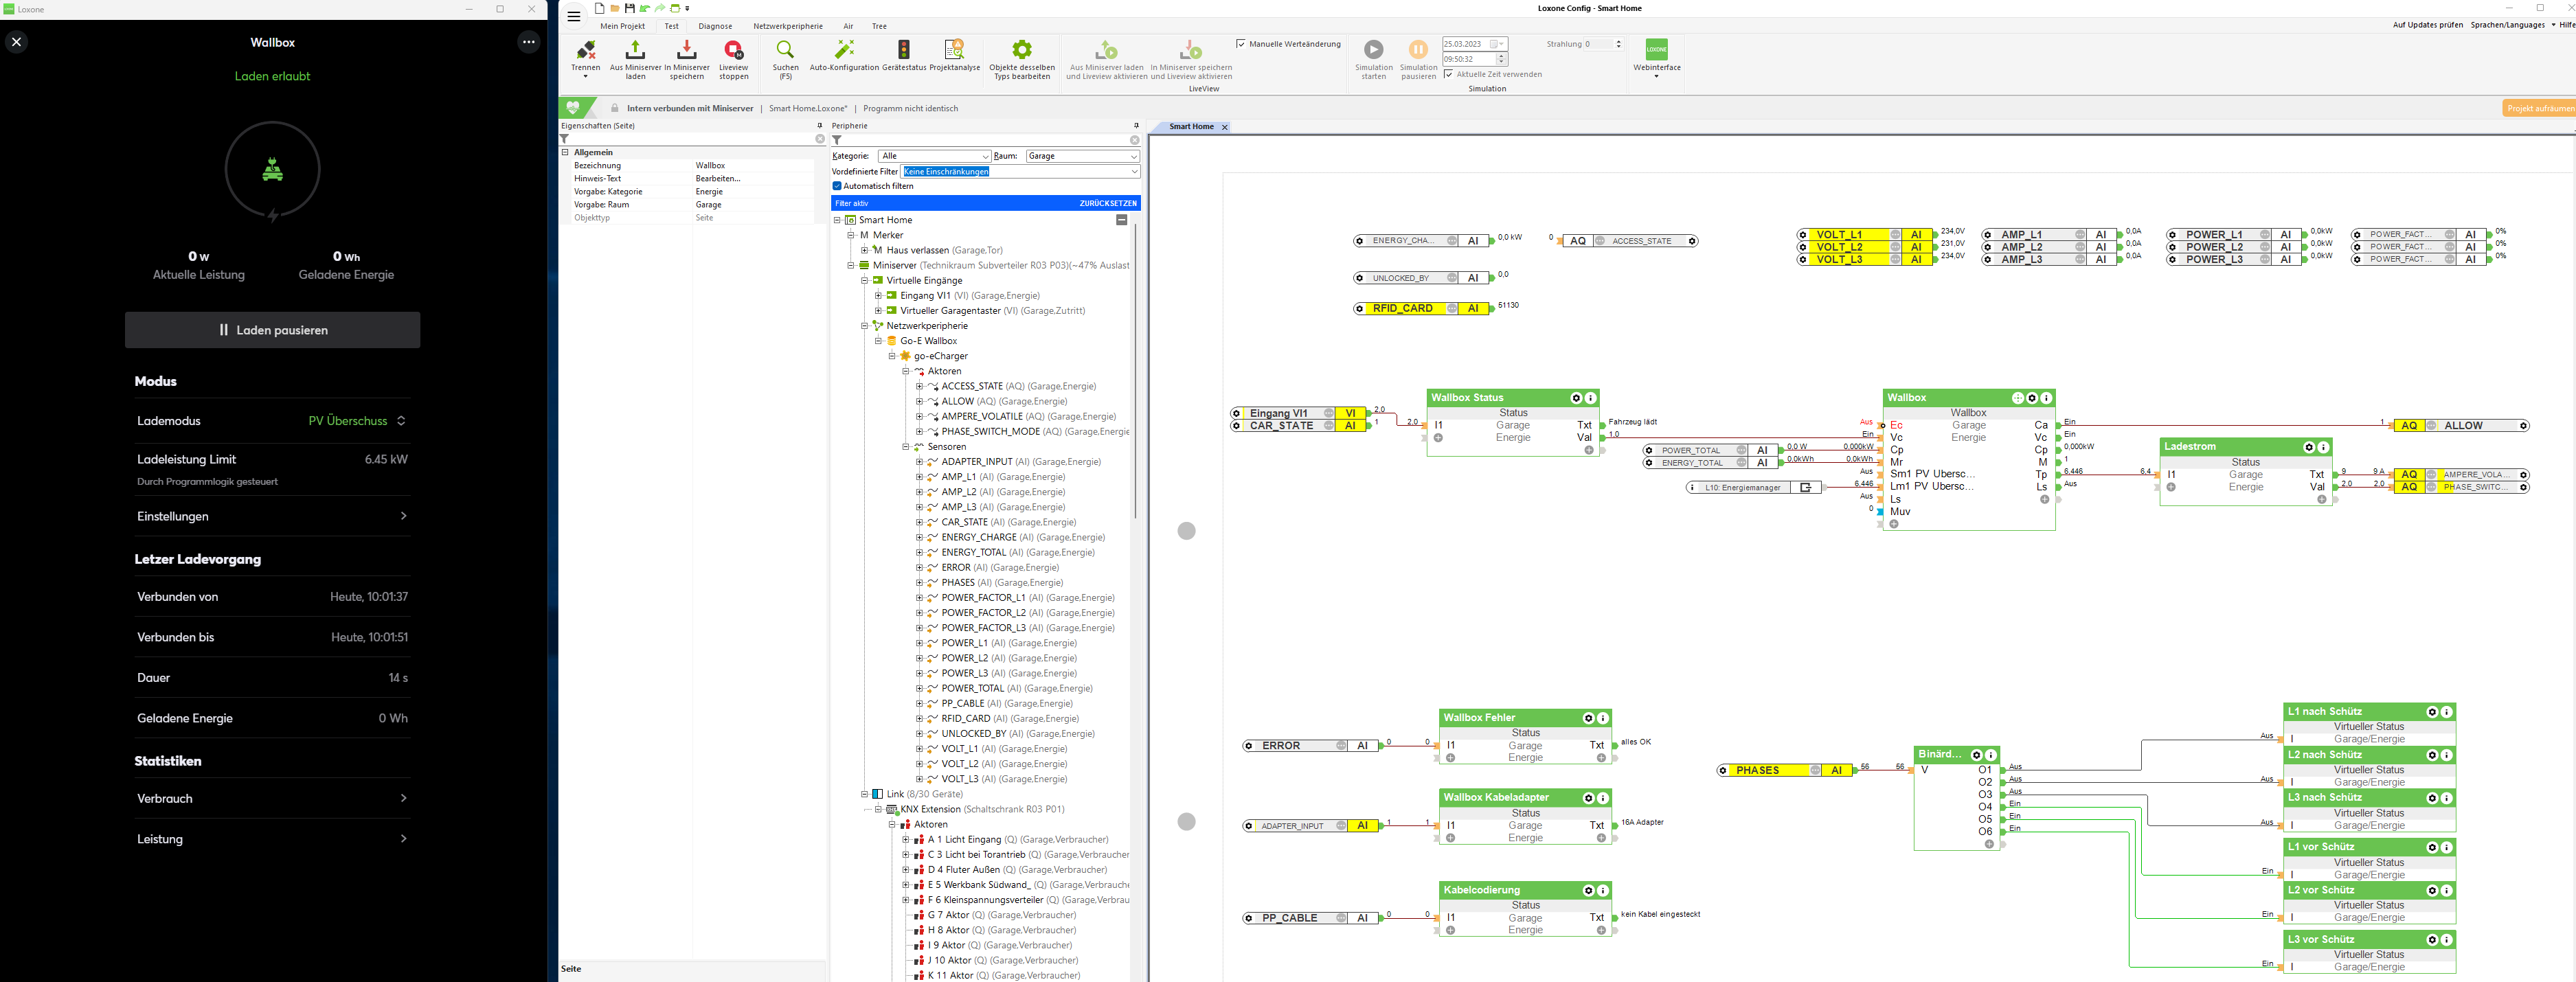Click In Miniserver speichern icon
This screenshot has width=2576, height=982.
pos(686,50)
